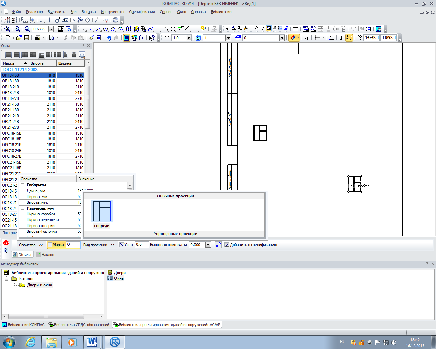Click the window list vertical scrollbar

88,97
